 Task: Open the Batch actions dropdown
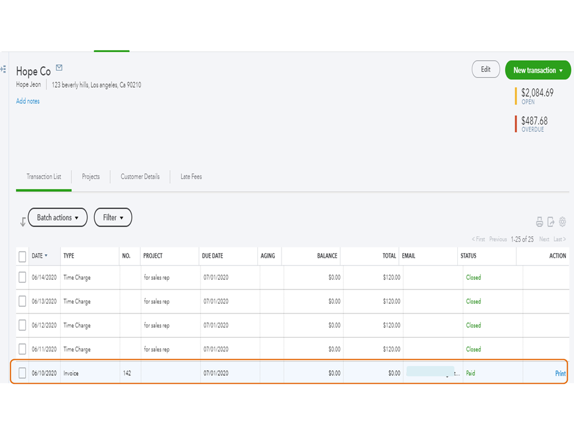pyautogui.click(x=57, y=218)
